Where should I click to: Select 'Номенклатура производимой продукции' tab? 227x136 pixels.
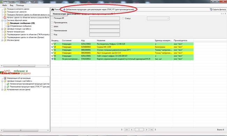pyautogui.click(x=83, y=14)
